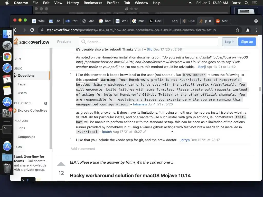
Task: Click the eject icon in menu bar
Action: click(x=190, y=3)
